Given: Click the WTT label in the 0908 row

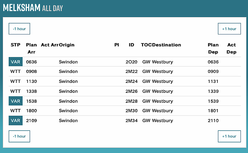Looking at the screenshot, I should [x=15, y=72].
